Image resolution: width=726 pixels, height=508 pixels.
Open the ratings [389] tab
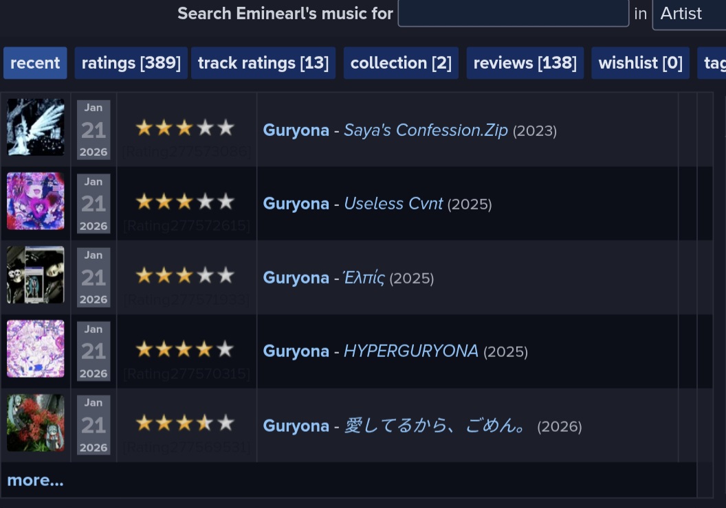click(131, 63)
